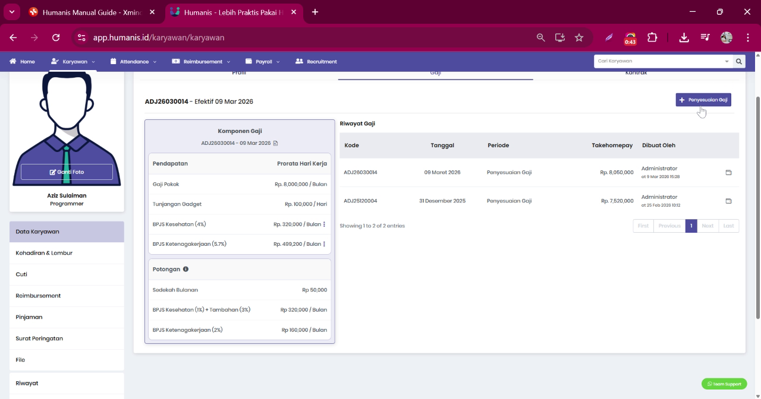Click the copy icon beside ADJ26030014 - 09 Mar 2026

point(275,143)
